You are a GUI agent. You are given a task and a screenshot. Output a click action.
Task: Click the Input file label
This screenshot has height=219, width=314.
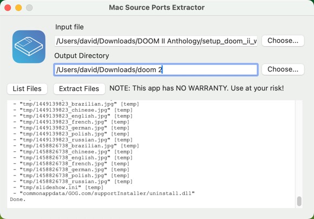[69, 27]
